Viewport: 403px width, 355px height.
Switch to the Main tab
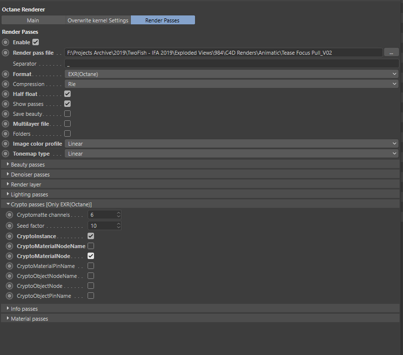[33, 20]
